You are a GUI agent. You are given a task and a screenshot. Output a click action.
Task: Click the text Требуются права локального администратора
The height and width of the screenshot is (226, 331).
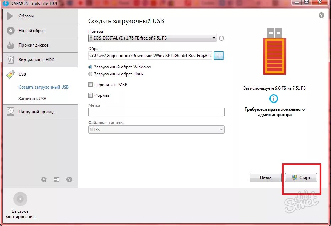tap(274, 112)
